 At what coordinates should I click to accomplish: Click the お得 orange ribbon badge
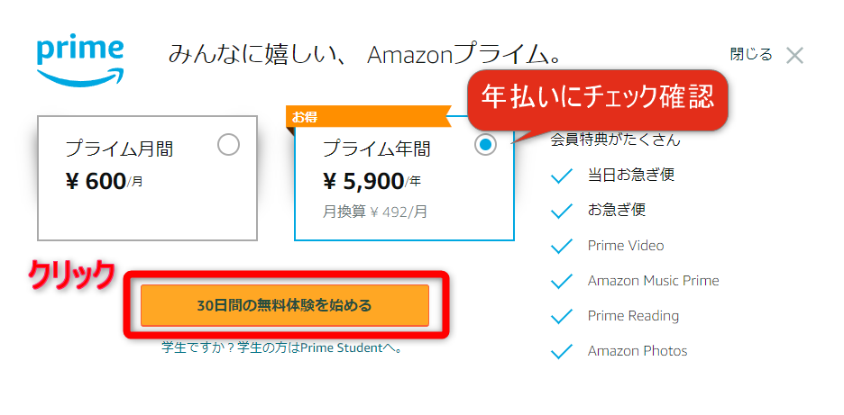point(368,117)
